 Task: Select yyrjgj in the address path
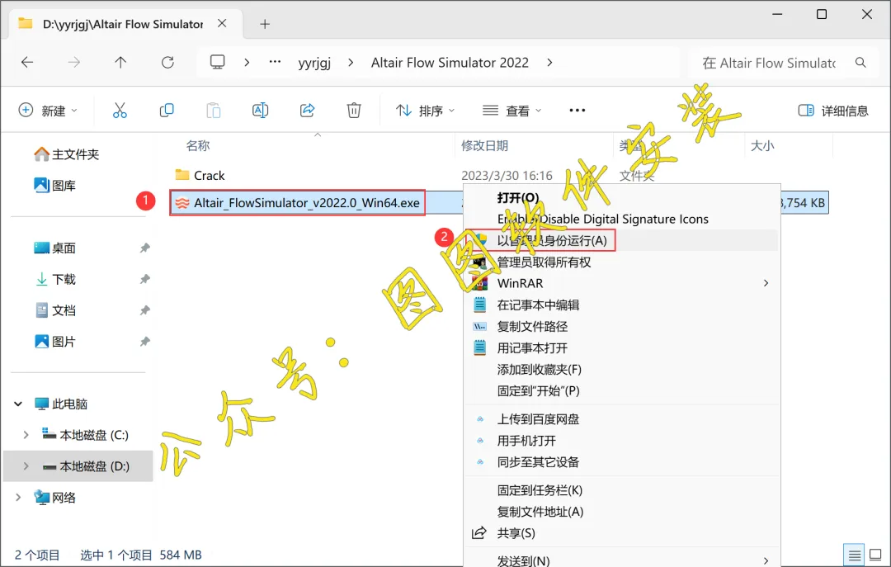pyautogui.click(x=314, y=63)
